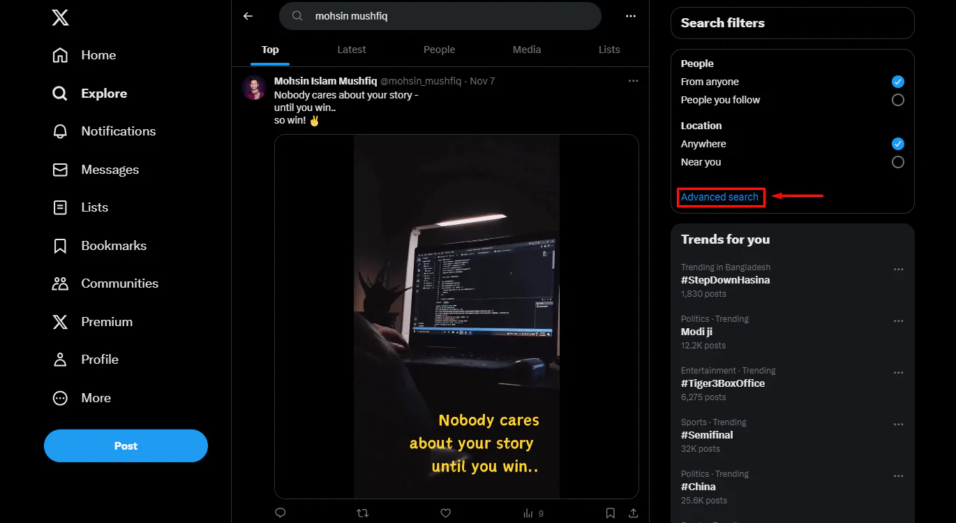
Task: Bookmark the post via the bookmark icon
Action: pos(610,513)
